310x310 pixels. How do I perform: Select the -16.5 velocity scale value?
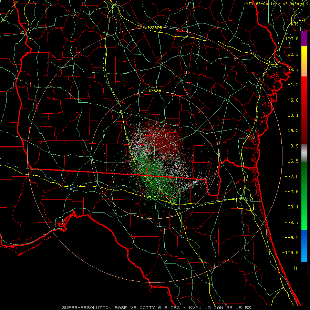[x=292, y=161]
